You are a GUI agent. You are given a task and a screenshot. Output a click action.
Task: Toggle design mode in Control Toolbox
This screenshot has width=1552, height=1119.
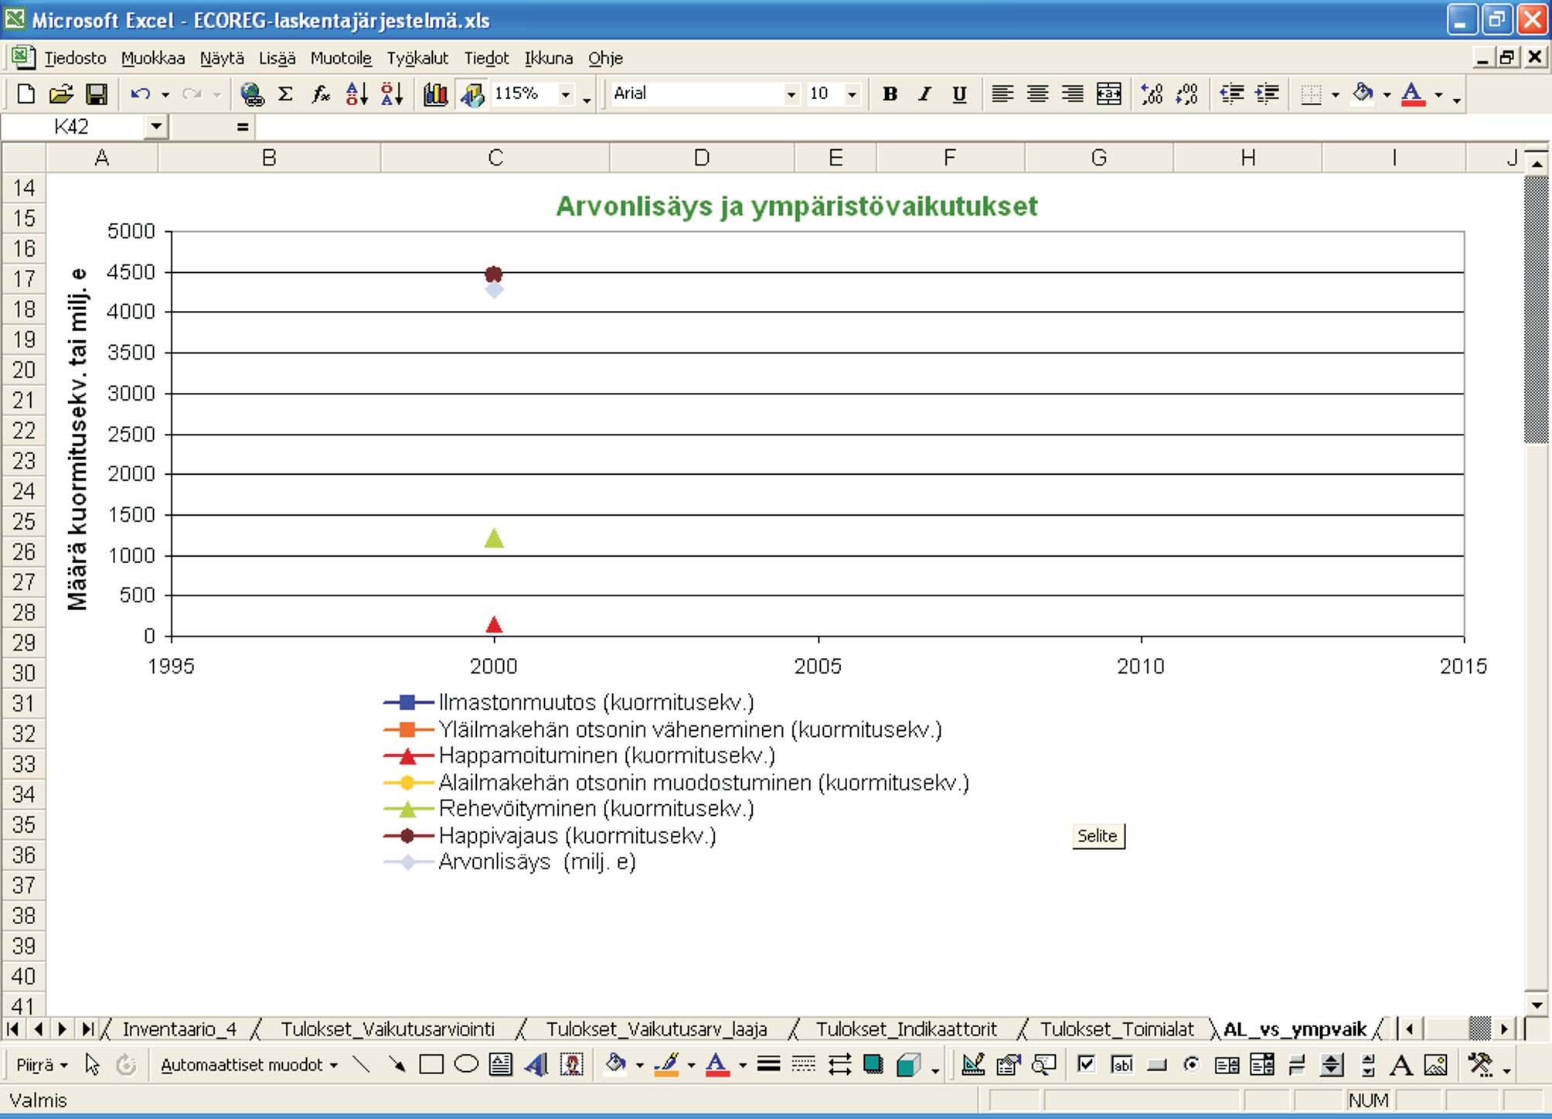973,1065
